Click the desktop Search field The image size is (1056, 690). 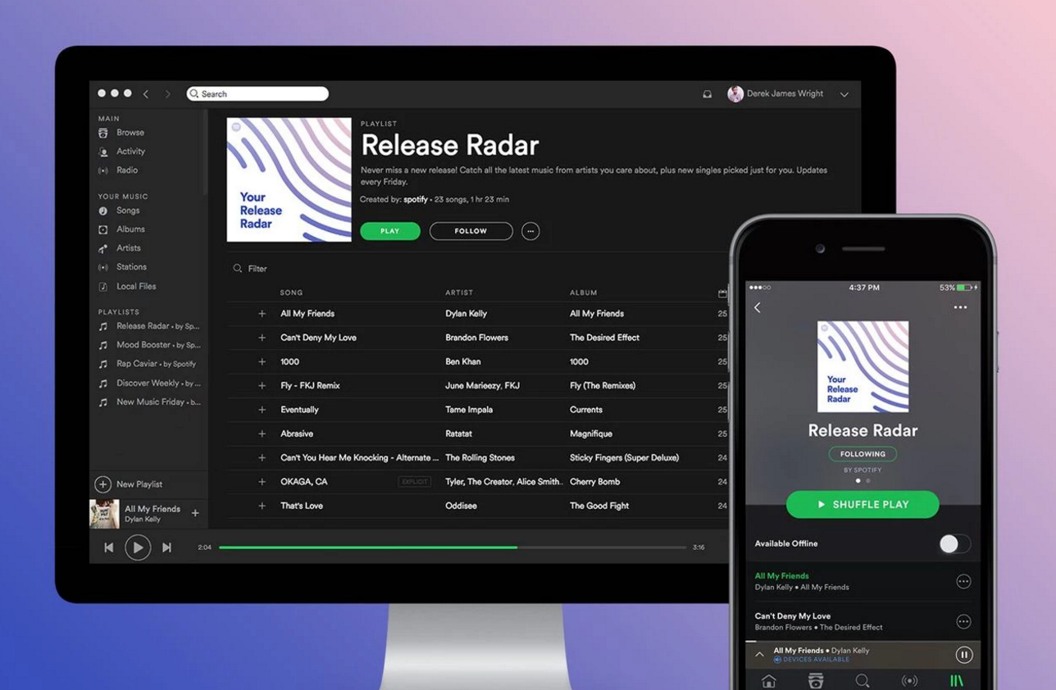[x=257, y=94]
